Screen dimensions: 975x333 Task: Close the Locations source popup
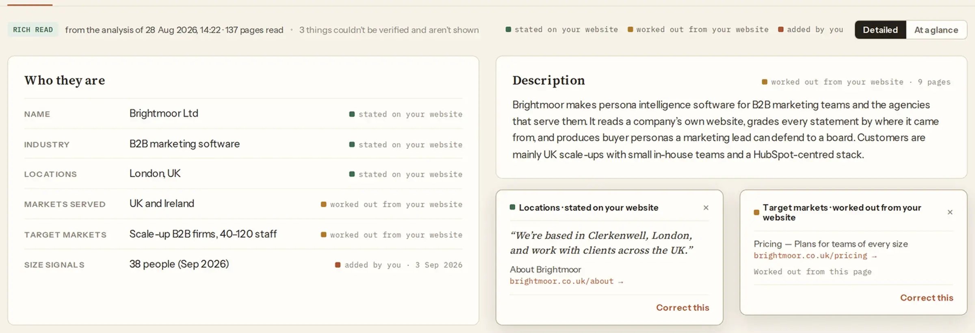point(706,208)
